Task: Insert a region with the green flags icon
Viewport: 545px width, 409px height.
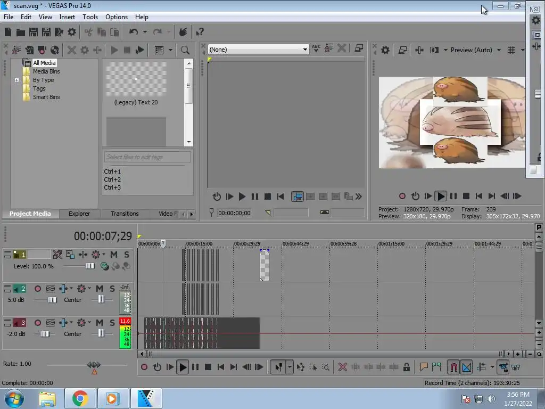Action: [x=436, y=366]
